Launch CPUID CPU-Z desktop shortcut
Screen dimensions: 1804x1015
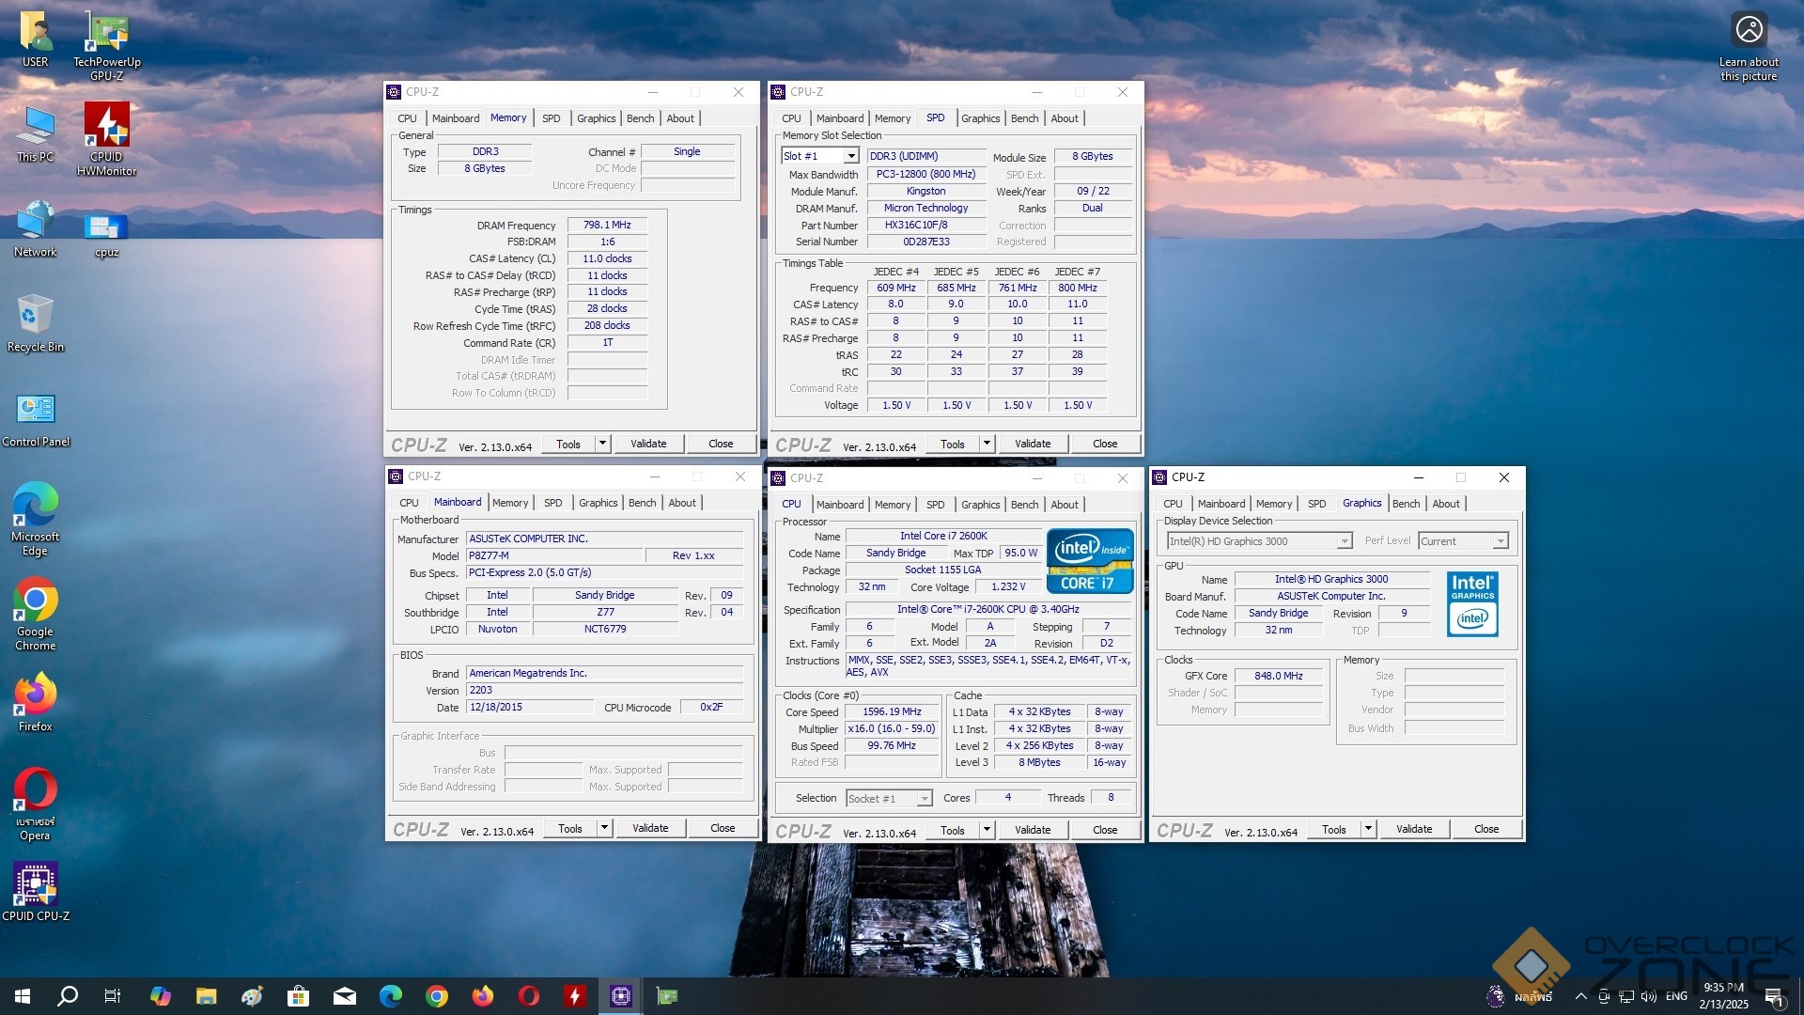point(36,892)
